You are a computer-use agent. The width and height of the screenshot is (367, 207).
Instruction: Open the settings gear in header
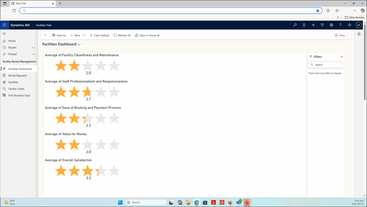pyautogui.click(x=331, y=25)
